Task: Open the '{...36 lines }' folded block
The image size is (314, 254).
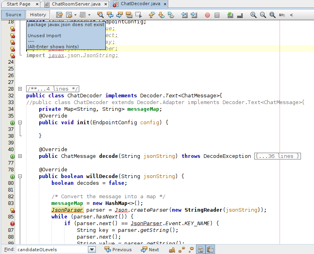Action: 277,156
